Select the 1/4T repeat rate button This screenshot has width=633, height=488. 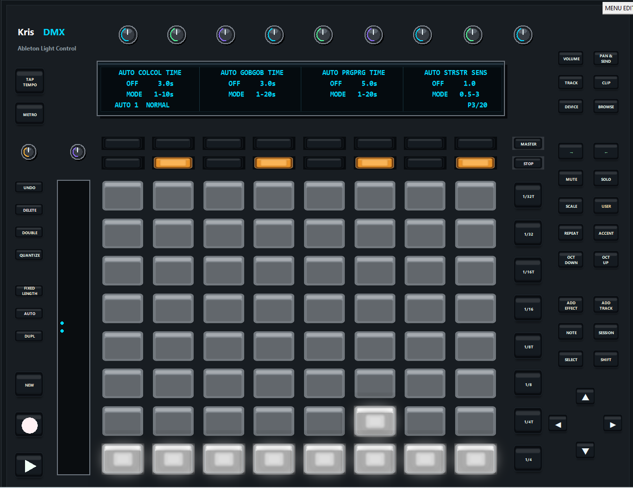pos(528,422)
